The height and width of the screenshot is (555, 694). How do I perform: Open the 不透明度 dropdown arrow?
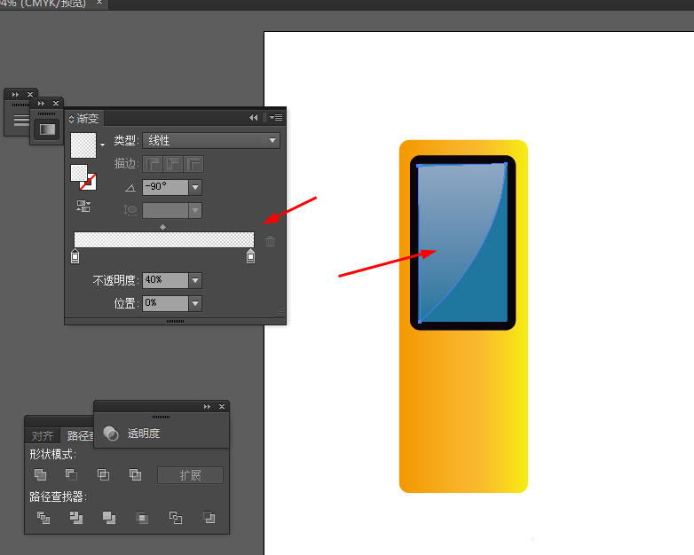195,280
